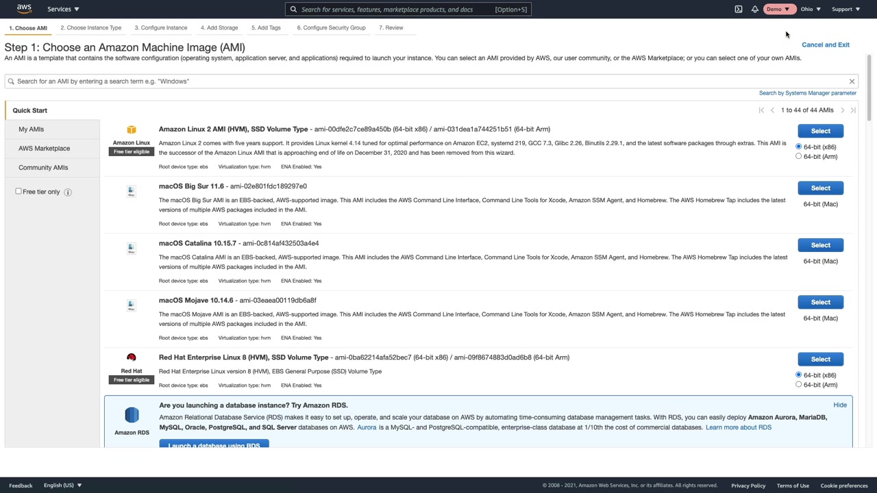Select the macOS Big Sur 11.6 AMI
This screenshot has height=493, width=877.
[820, 188]
